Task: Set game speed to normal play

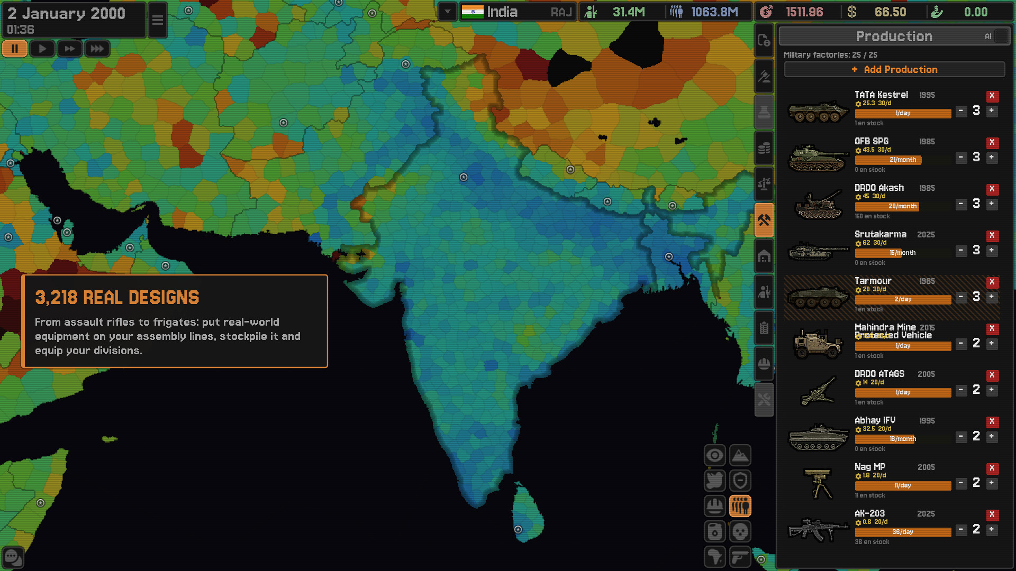Action: click(42, 49)
